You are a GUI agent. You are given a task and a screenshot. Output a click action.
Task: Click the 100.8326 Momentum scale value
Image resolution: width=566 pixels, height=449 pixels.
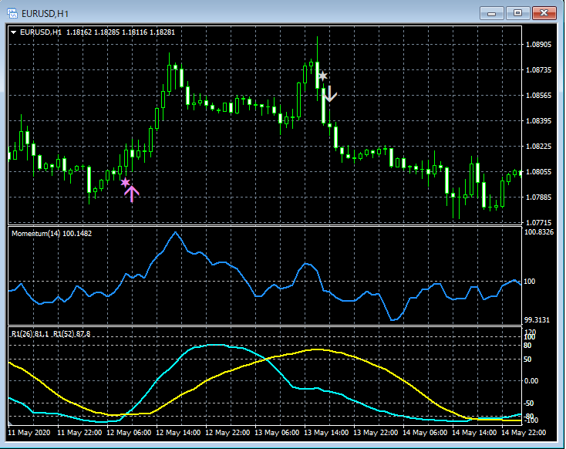540,231
